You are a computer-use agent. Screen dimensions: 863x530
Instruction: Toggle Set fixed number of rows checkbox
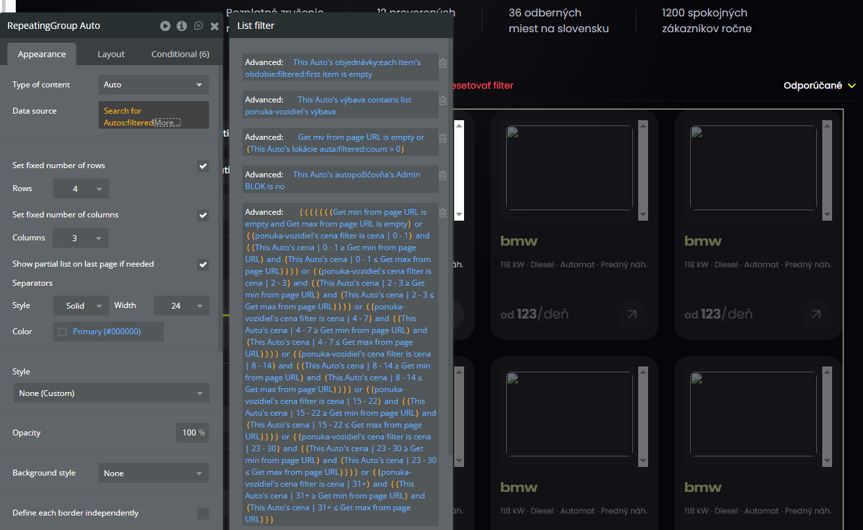point(203,166)
